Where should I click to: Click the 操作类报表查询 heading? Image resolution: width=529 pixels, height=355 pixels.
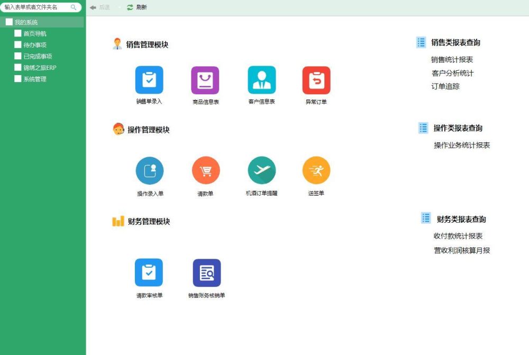coord(458,128)
